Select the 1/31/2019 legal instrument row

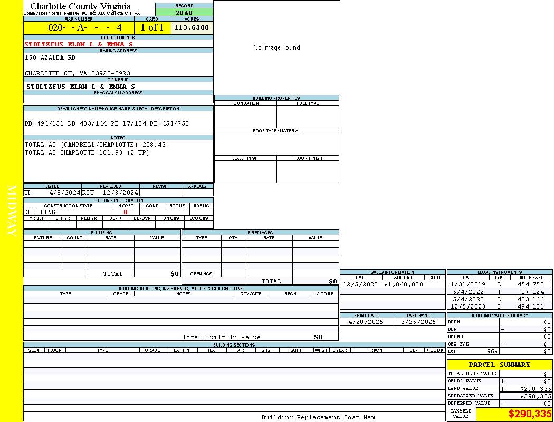click(x=498, y=284)
